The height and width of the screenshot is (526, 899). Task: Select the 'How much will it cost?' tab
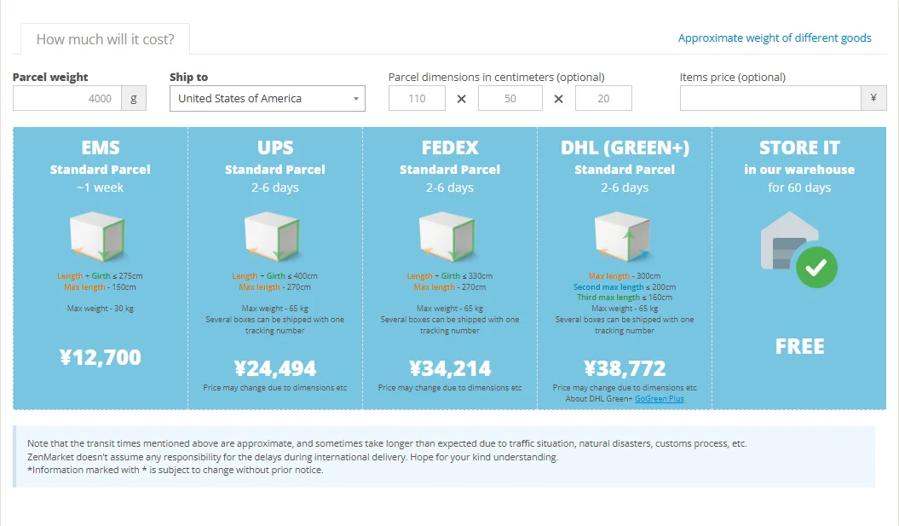[x=106, y=39]
